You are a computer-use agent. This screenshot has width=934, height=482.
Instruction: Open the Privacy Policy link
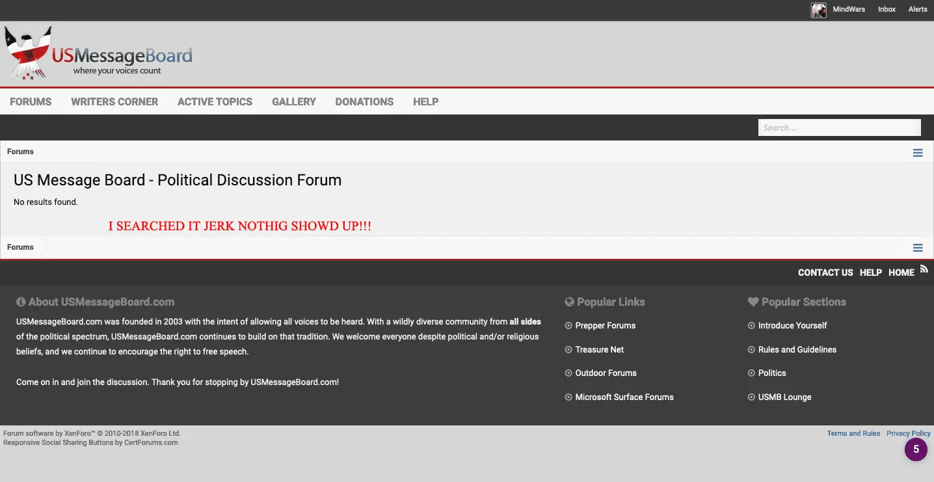coord(908,433)
